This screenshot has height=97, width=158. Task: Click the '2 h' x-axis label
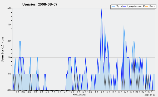point(23,92)
